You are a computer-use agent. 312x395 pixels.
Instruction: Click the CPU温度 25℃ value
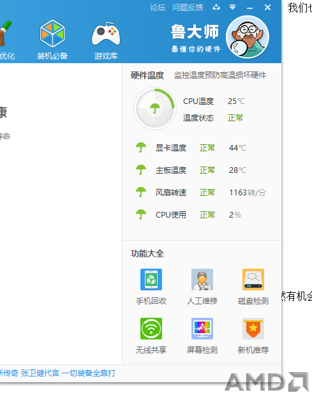pos(236,101)
